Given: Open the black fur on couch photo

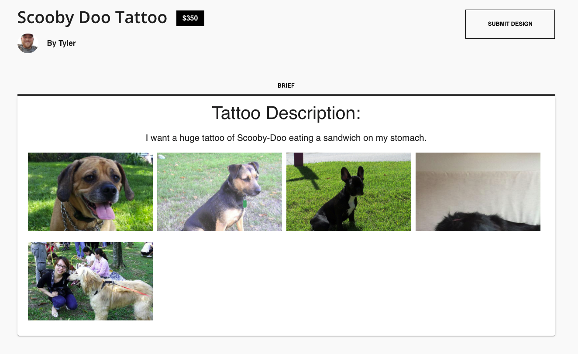Looking at the screenshot, I should (478, 192).
